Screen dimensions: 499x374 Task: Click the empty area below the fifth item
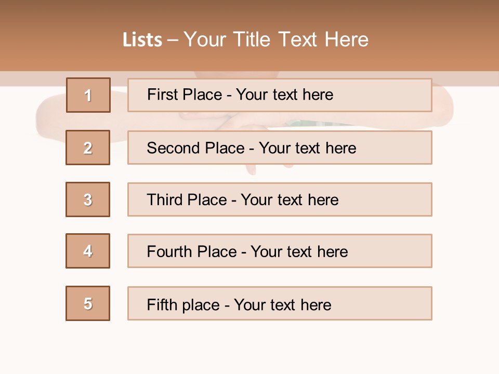point(249,345)
